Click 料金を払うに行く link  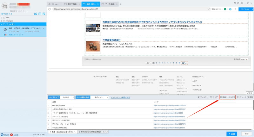pos(18,11)
